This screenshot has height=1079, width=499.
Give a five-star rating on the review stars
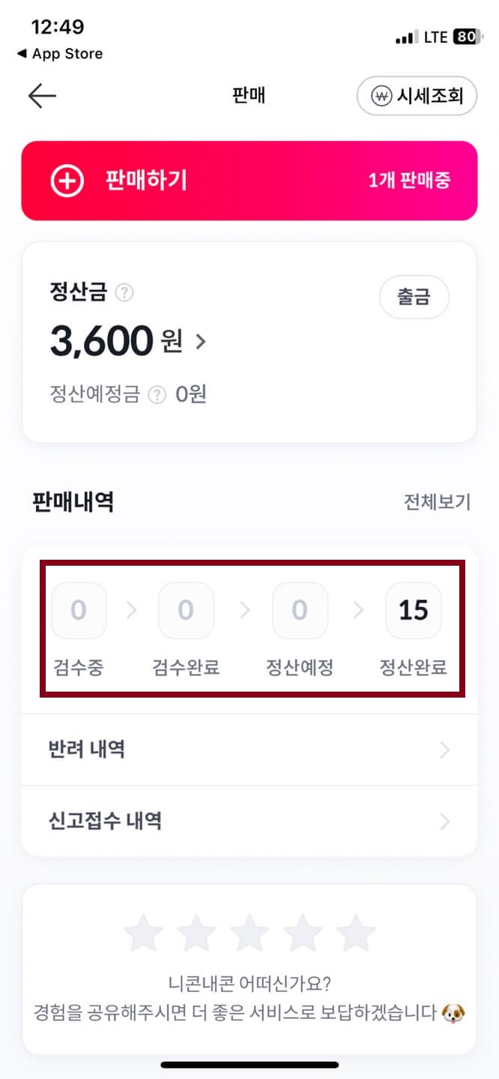[x=356, y=931]
